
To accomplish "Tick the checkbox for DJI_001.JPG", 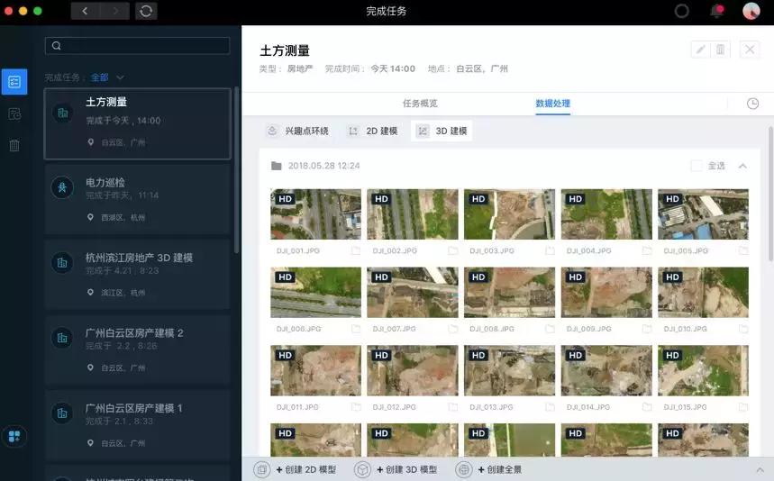I will click(x=355, y=250).
